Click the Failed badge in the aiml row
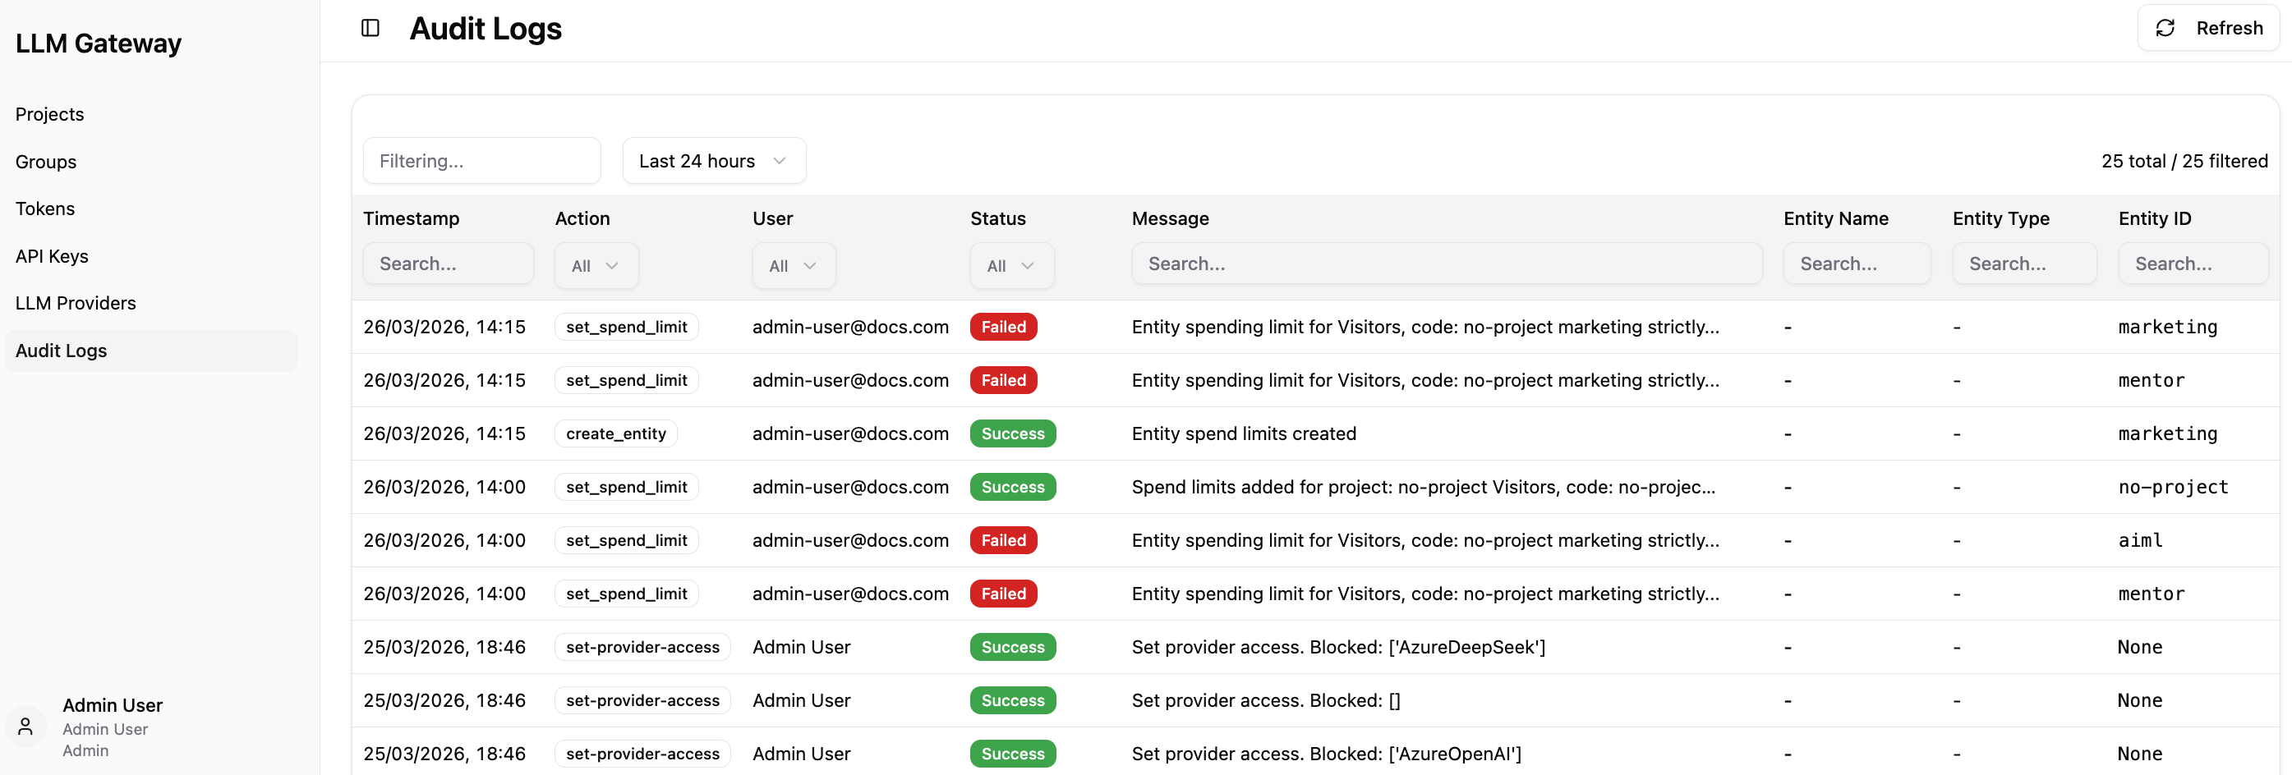This screenshot has width=2292, height=775. tap(1004, 540)
